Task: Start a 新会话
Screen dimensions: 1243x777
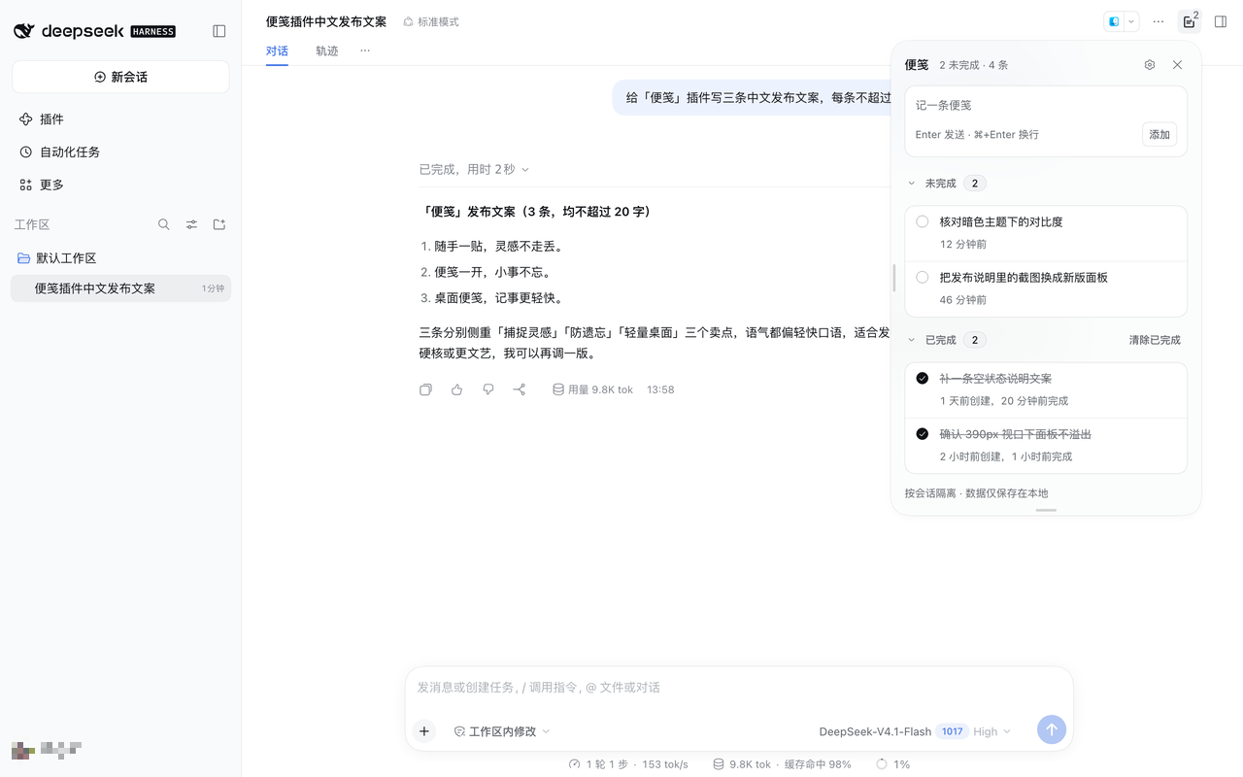Action: tap(120, 77)
